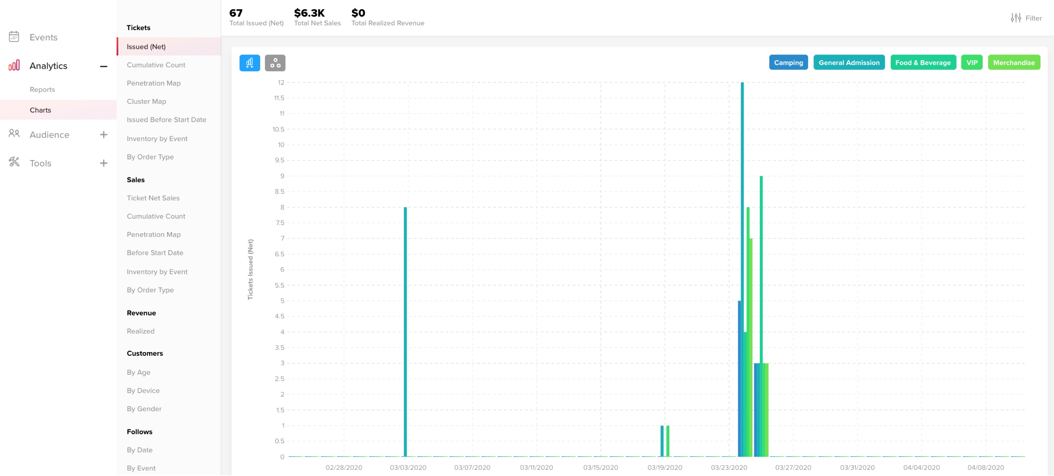This screenshot has width=1054, height=476.
Task: Expand the Audience section
Action: 104,135
